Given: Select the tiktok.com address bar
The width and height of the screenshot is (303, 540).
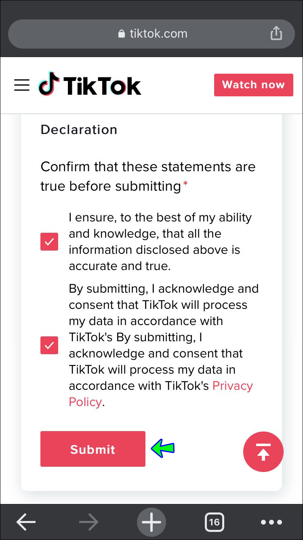Looking at the screenshot, I should 154,34.
